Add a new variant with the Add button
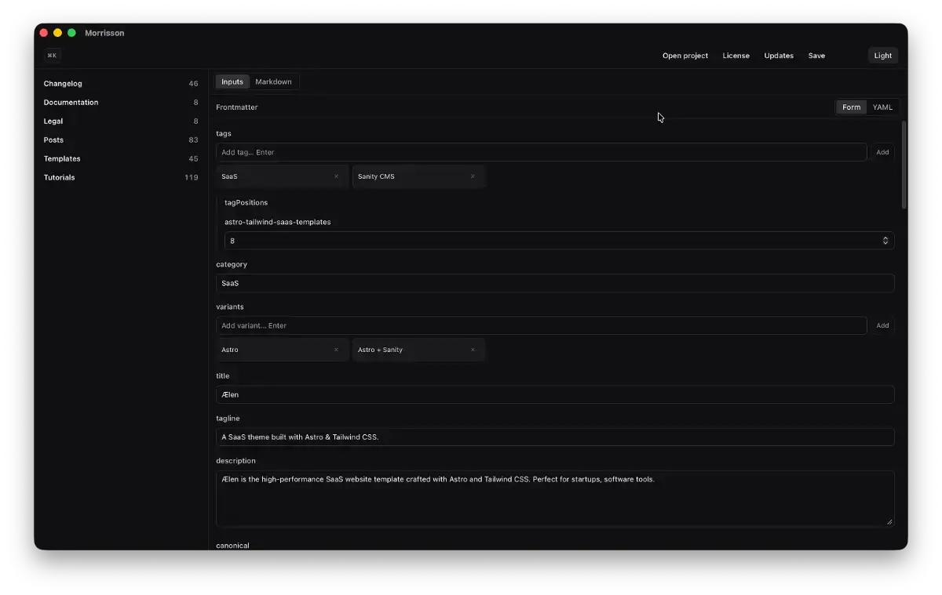The height and width of the screenshot is (595, 942). pos(882,325)
